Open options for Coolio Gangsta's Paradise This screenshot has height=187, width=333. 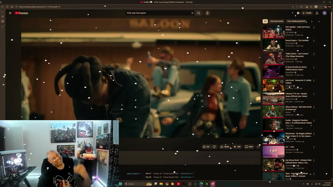point(314,121)
